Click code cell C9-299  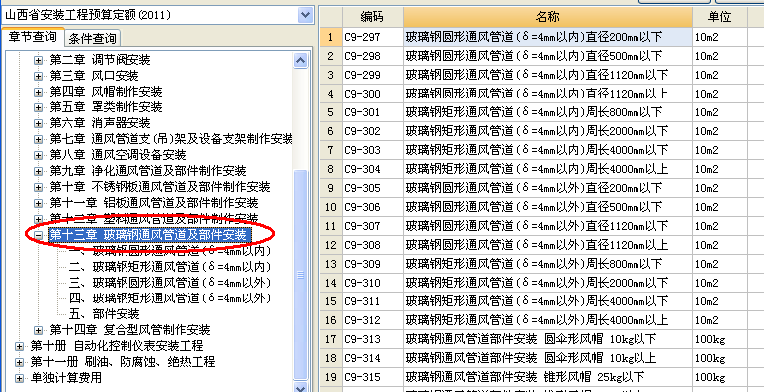[x=373, y=75]
